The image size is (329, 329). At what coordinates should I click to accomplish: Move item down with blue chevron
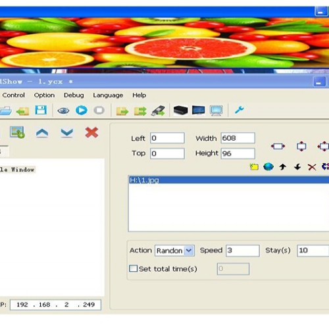(x=66, y=133)
